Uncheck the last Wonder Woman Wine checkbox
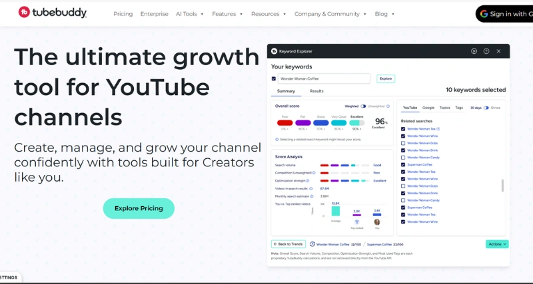 click(x=403, y=222)
